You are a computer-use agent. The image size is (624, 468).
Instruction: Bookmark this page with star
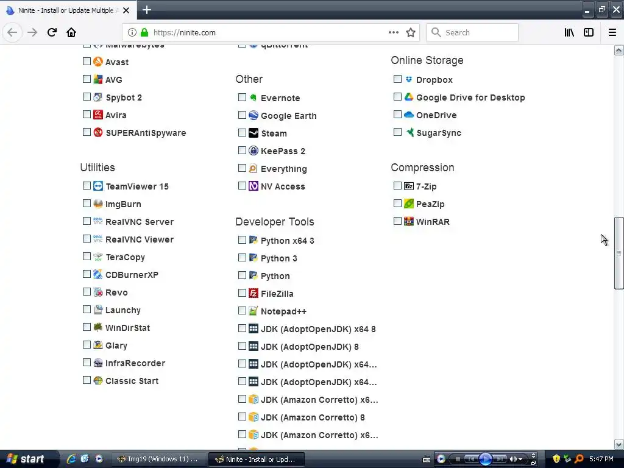[411, 33]
